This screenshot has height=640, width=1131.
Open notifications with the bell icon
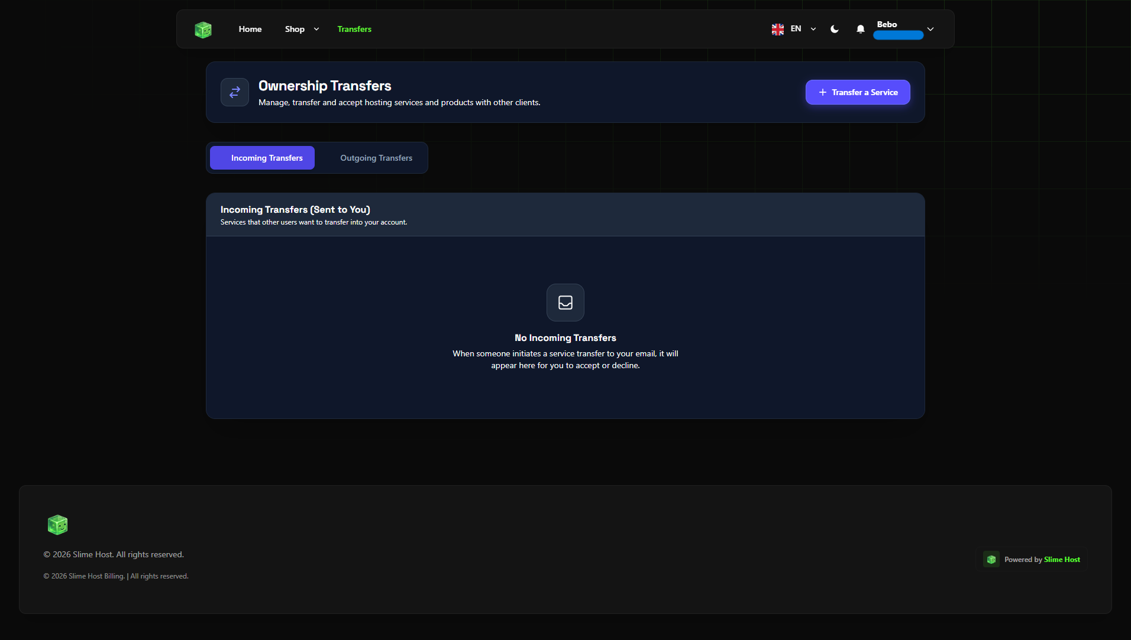coord(861,29)
